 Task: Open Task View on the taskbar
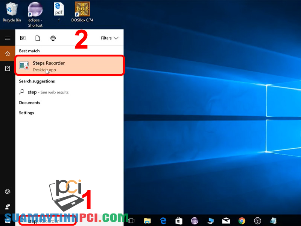[x=131, y=221]
